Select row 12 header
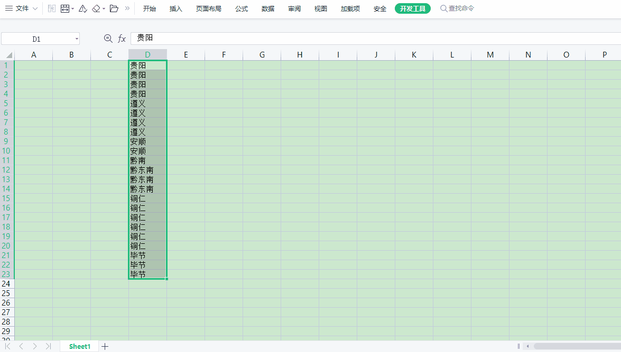 [6, 170]
